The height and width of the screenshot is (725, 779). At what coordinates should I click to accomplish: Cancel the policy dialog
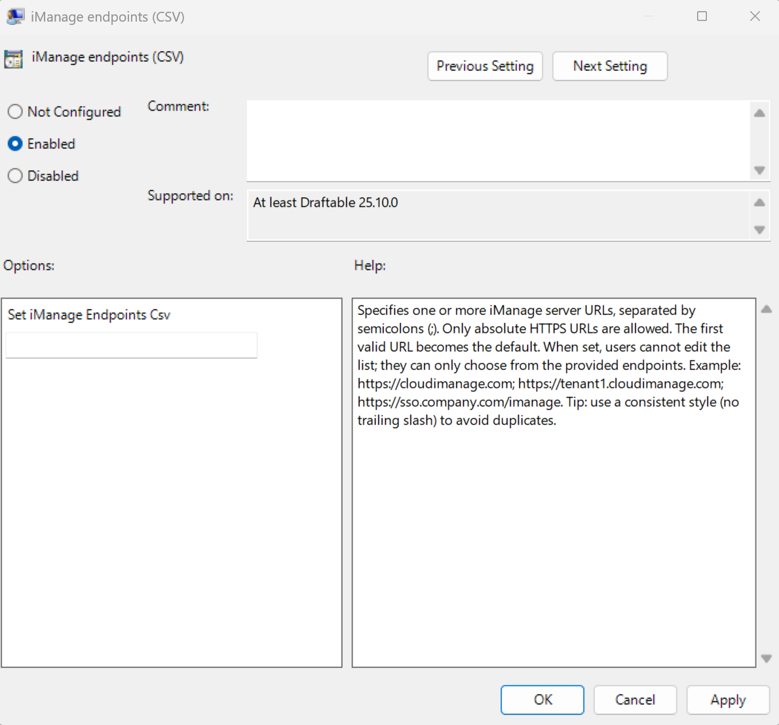[635, 699]
